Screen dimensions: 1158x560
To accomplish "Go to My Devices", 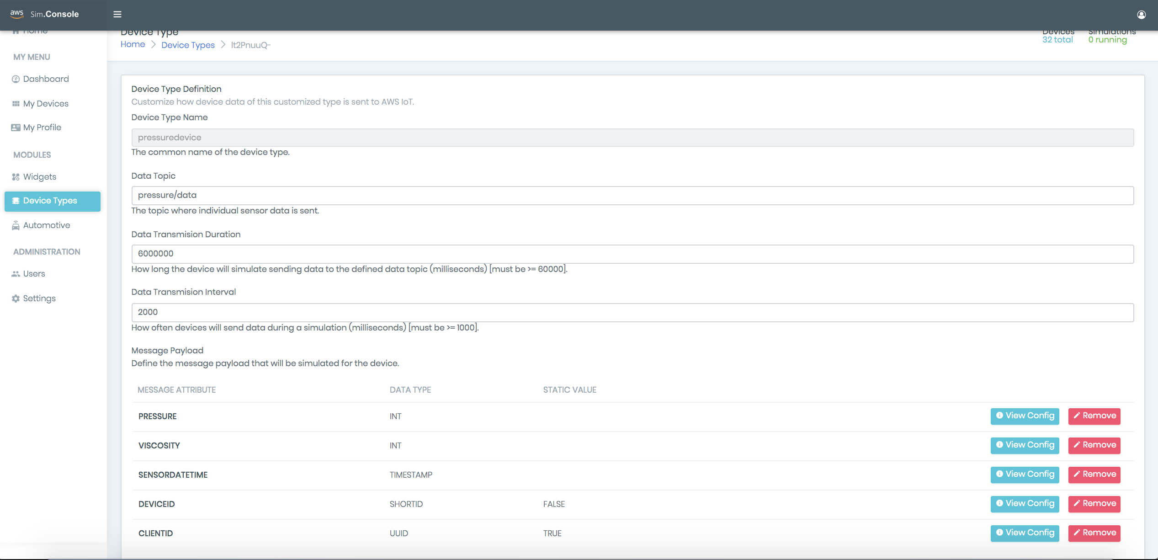I will (46, 104).
